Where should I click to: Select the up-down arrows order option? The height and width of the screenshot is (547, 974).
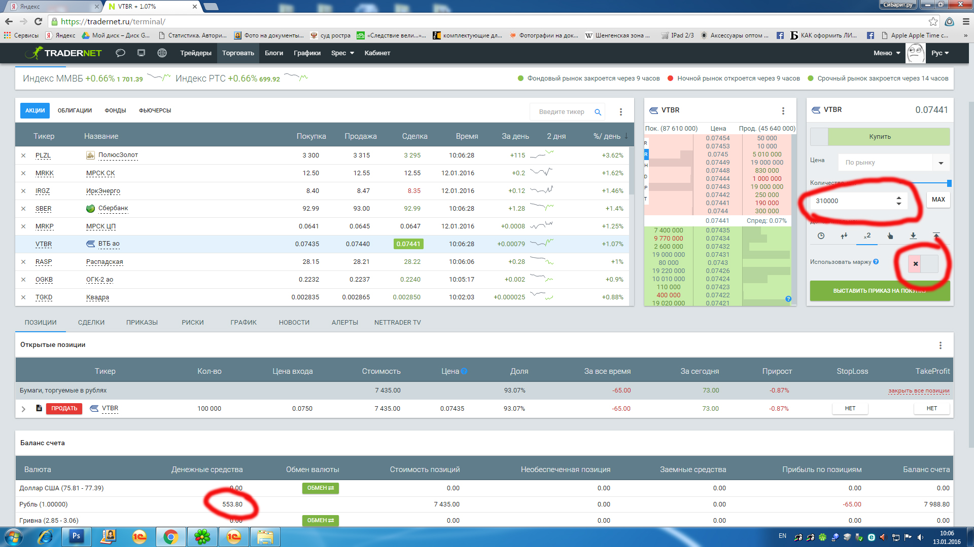pyautogui.click(x=844, y=236)
